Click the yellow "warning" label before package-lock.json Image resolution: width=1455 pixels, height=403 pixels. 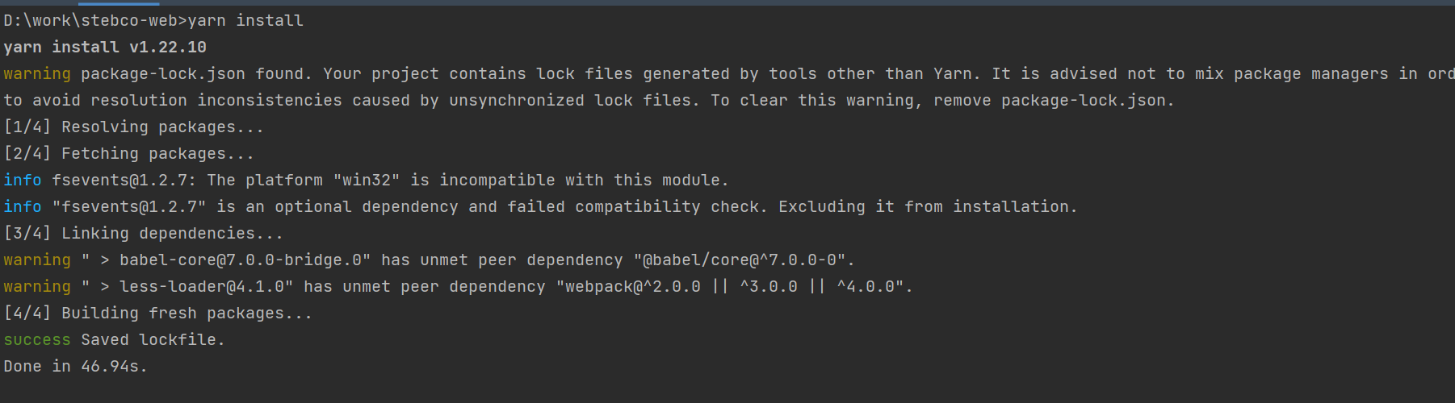point(37,73)
